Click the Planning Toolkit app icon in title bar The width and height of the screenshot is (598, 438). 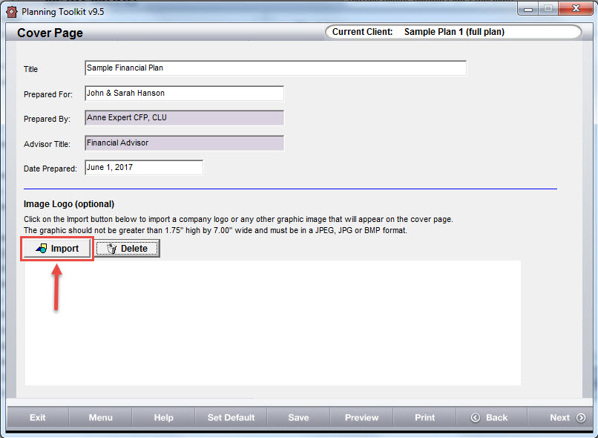point(12,12)
